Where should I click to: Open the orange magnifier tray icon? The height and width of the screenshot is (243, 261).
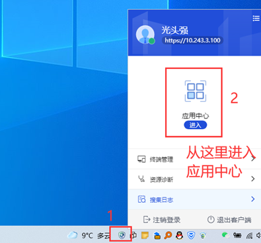click(168, 235)
